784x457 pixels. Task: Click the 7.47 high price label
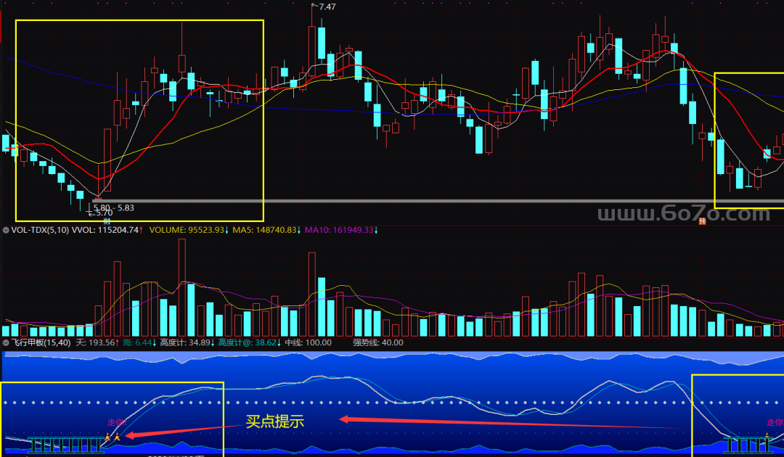point(327,7)
